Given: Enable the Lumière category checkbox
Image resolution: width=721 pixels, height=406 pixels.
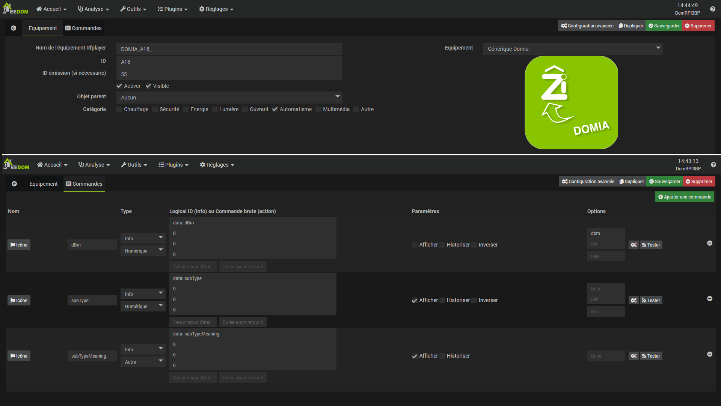Looking at the screenshot, I should point(215,109).
